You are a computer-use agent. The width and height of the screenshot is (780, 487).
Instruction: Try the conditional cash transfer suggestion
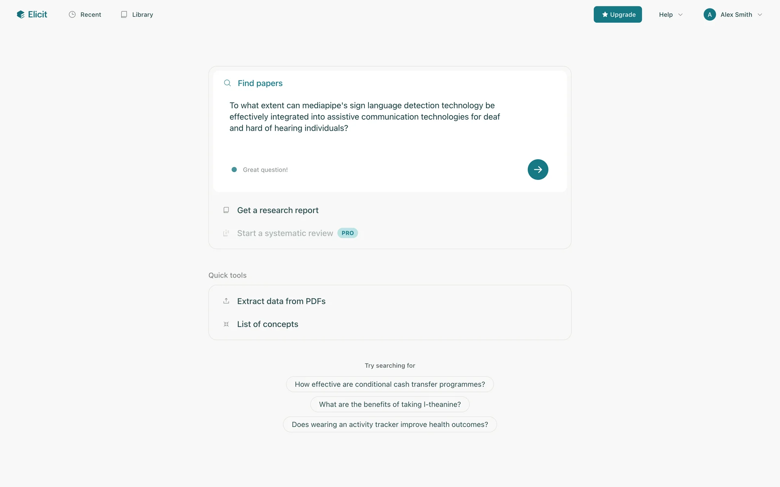(x=390, y=384)
